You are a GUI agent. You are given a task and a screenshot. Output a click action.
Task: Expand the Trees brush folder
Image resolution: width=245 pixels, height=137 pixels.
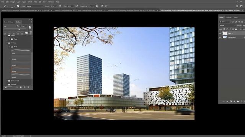click(x=10, y=39)
